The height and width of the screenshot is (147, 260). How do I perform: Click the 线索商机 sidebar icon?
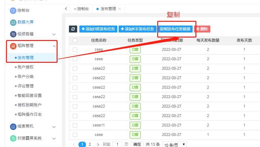coord(13,126)
